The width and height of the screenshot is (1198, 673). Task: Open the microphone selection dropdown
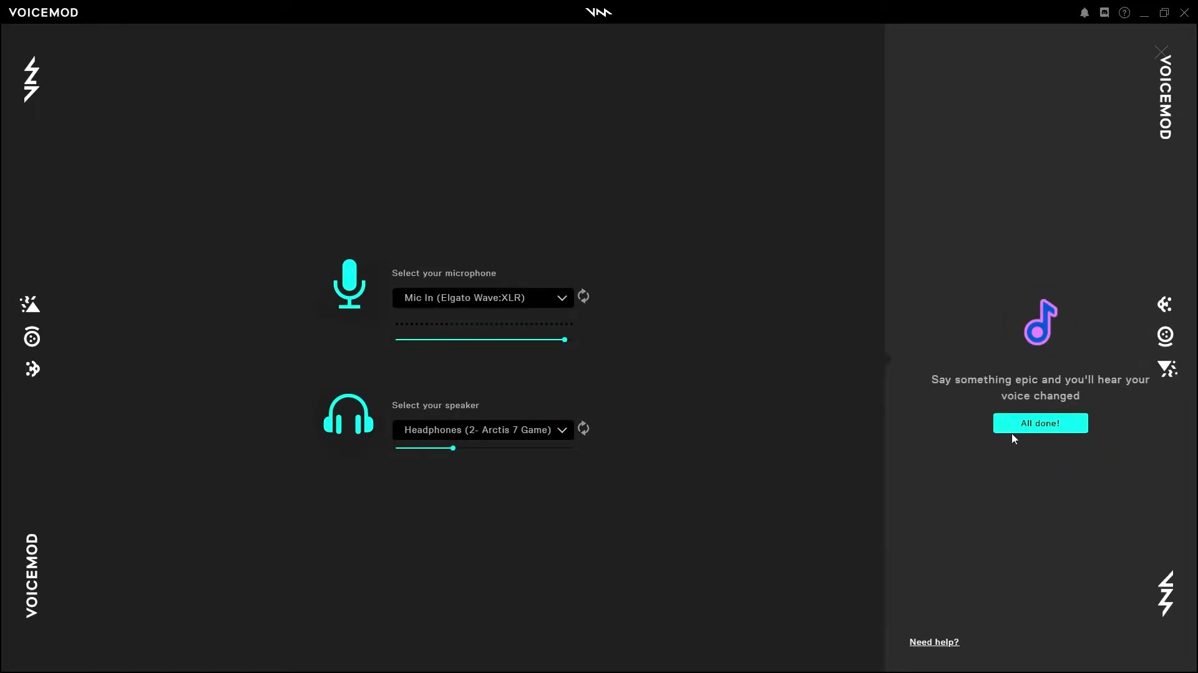pos(483,298)
